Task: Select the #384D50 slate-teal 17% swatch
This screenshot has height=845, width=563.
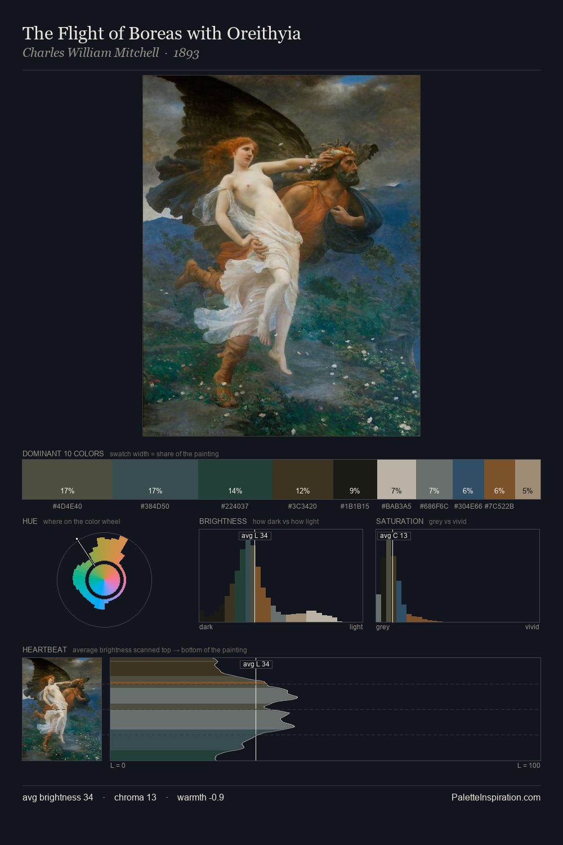Action: (155, 479)
